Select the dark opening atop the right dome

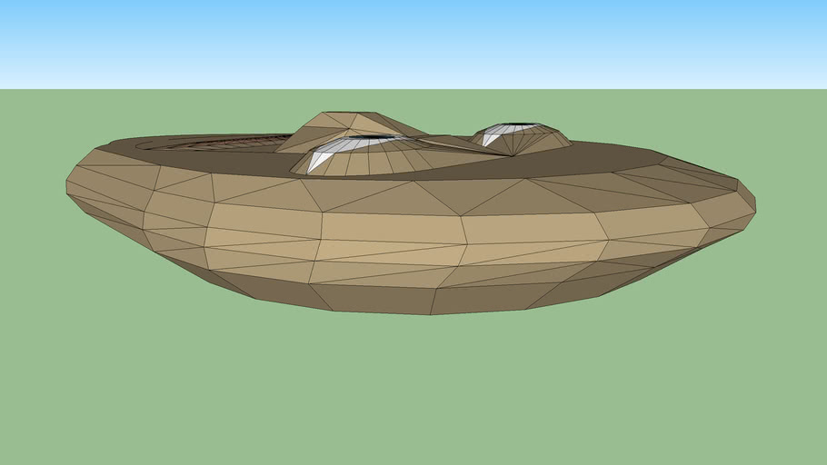(521, 126)
